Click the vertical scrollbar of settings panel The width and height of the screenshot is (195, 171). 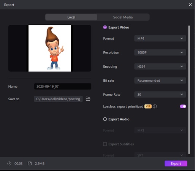click(189, 90)
